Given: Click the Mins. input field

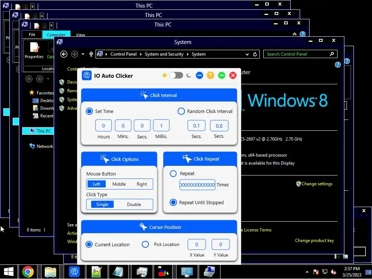Looking at the screenshot, I should [x=123, y=125].
